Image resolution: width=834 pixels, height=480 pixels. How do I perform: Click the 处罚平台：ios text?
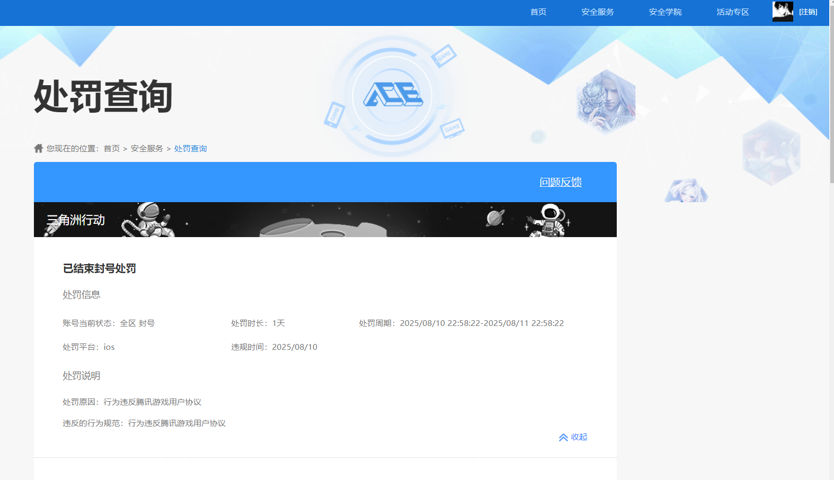tap(88, 347)
